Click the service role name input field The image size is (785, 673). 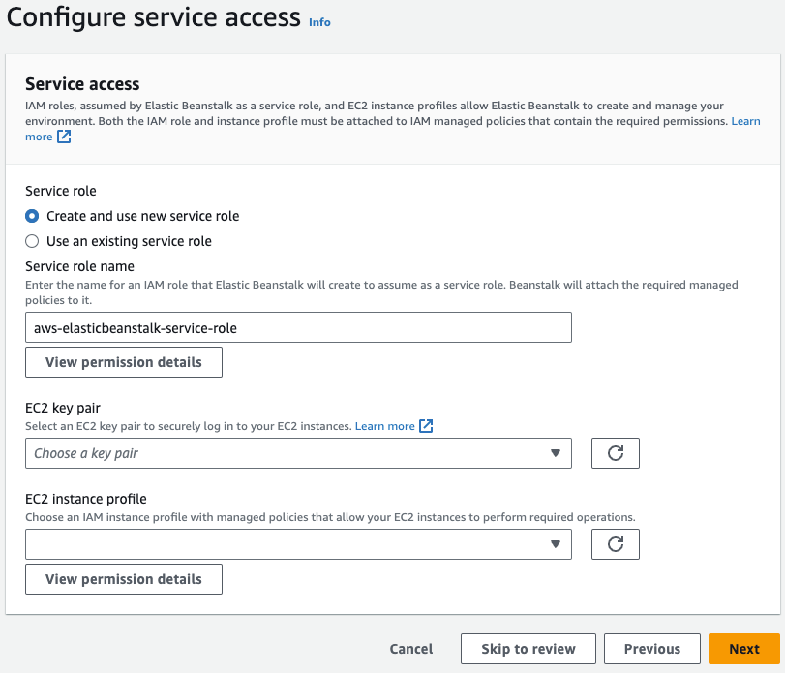click(298, 326)
